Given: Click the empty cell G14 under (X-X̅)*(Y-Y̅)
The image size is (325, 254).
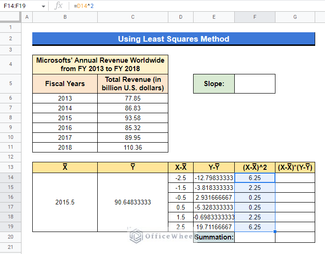Looking at the screenshot, I should 295,178.
